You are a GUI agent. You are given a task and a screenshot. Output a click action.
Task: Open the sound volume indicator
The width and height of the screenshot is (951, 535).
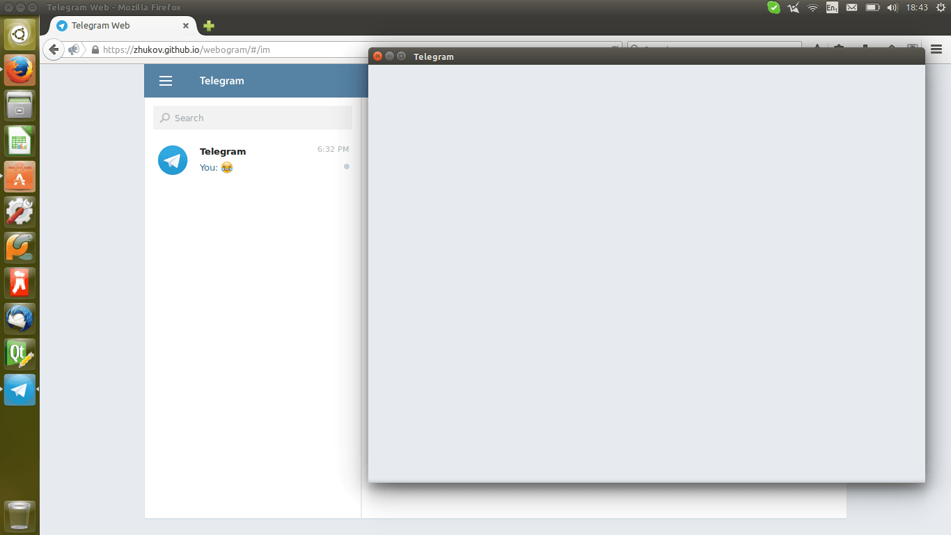point(893,8)
